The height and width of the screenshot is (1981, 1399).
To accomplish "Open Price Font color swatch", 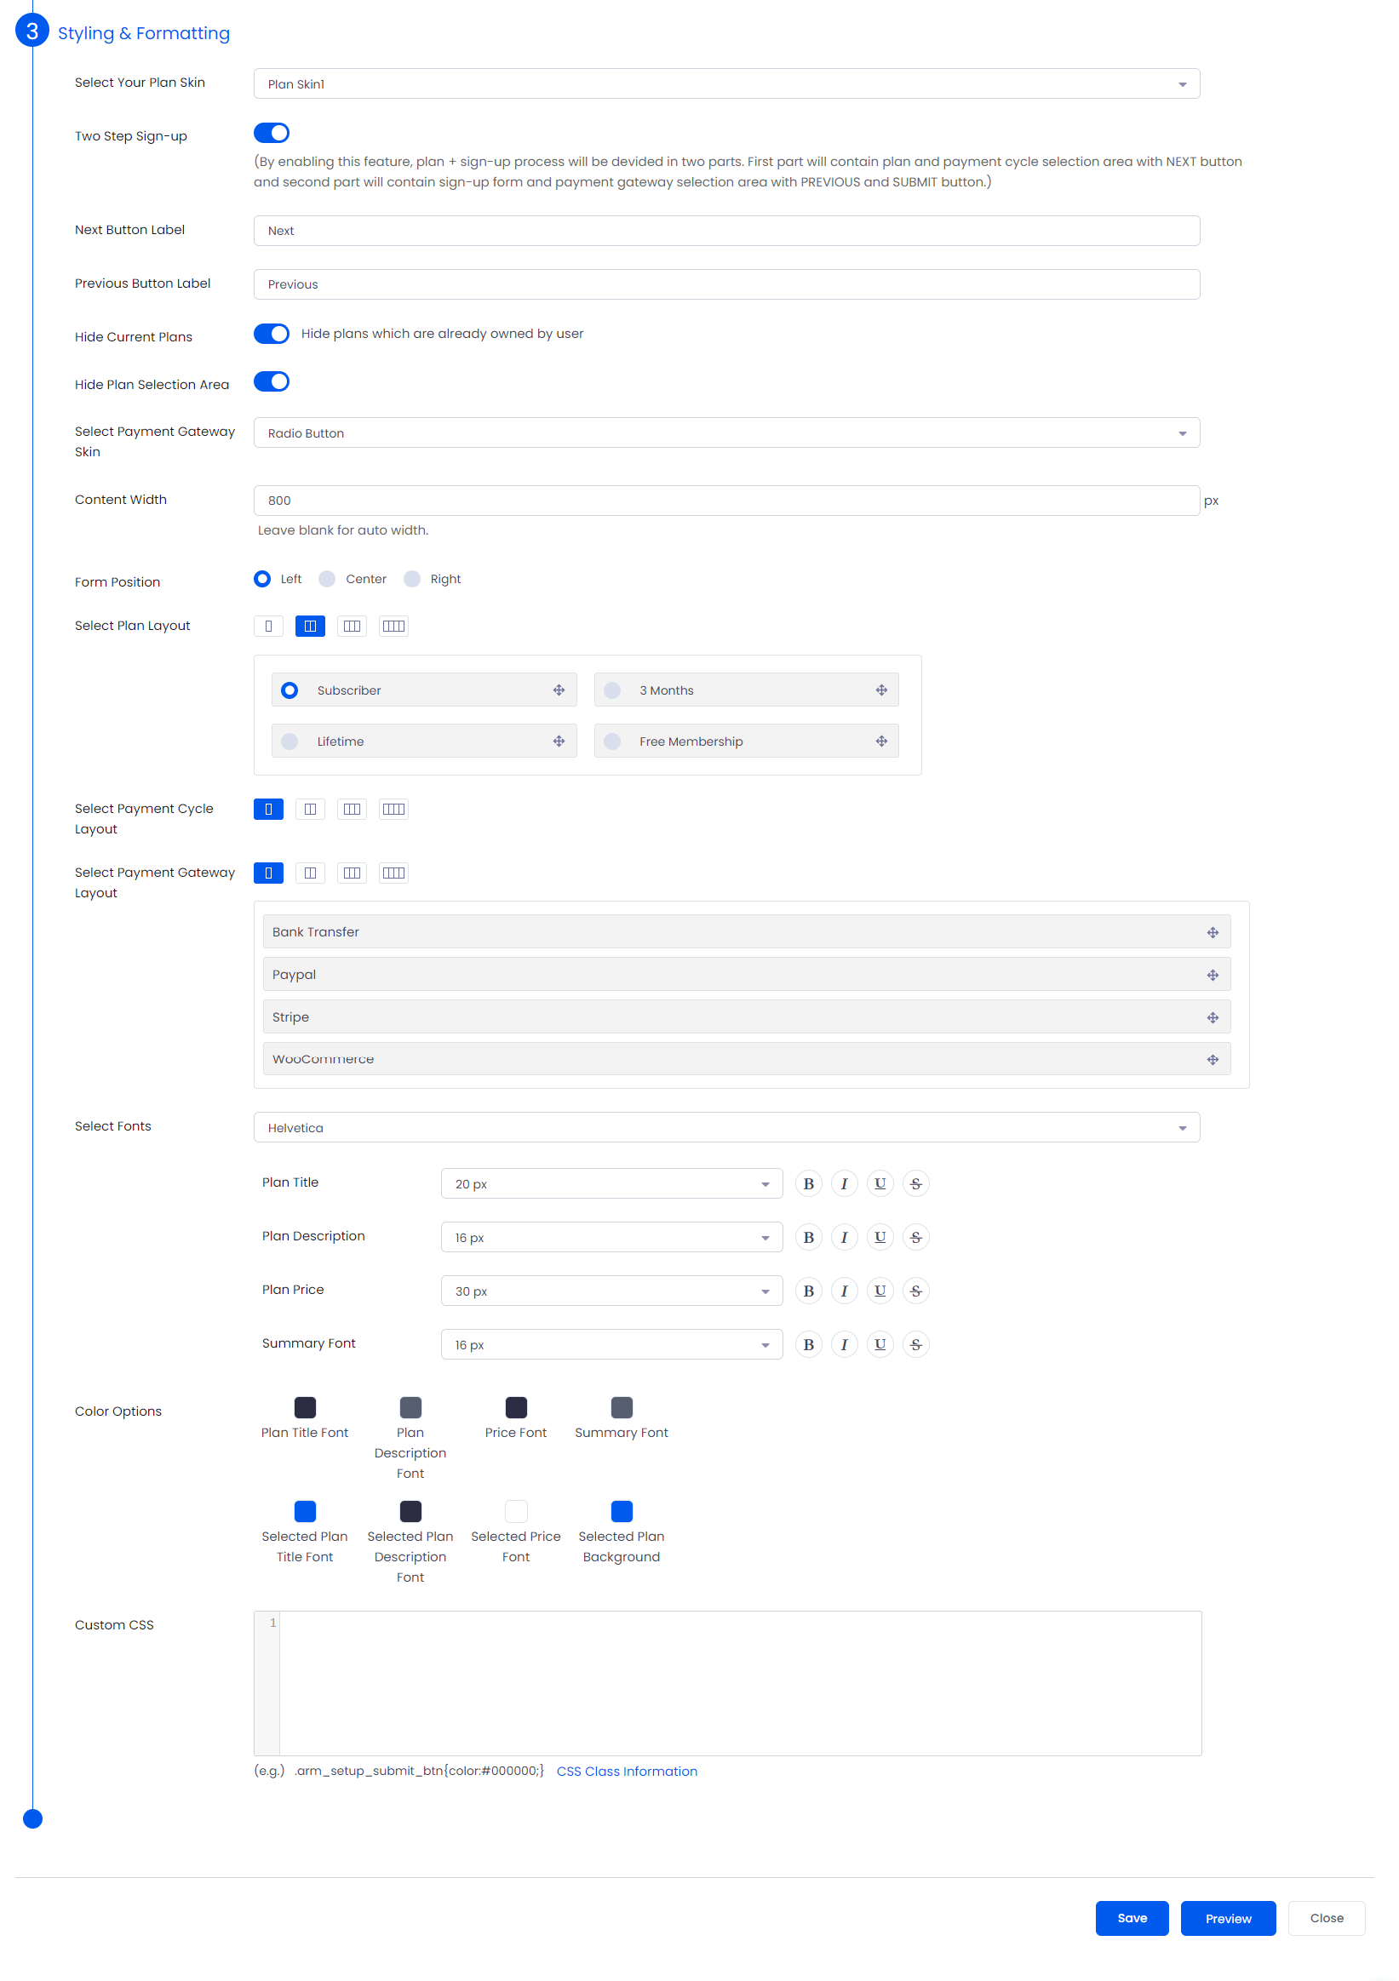I will click(x=516, y=1407).
